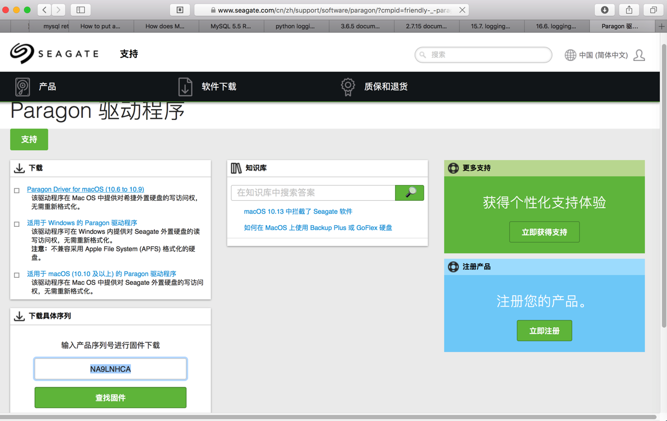Open 如何在 MacOS 上使用 Backup Plus article
The width and height of the screenshot is (667, 421).
tap(318, 228)
